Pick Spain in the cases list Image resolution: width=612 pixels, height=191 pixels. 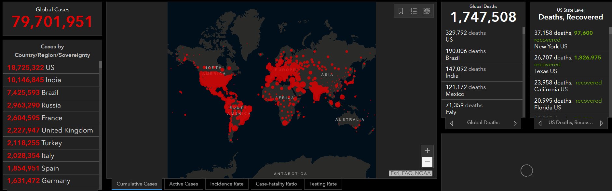51,168
